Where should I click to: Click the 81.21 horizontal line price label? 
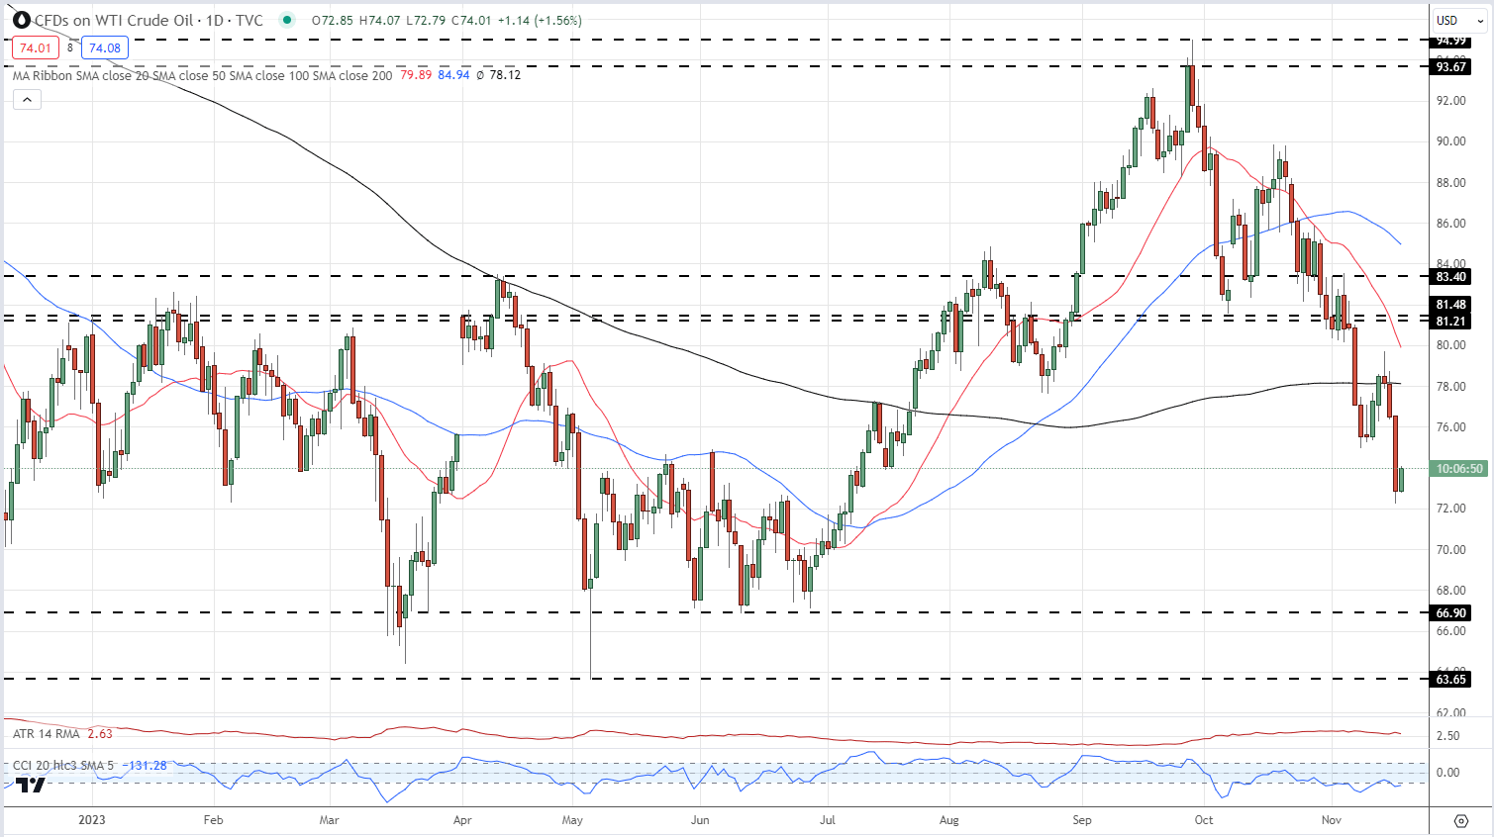click(x=1451, y=322)
